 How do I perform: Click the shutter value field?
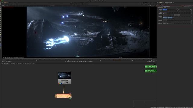click(x=165, y=22)
